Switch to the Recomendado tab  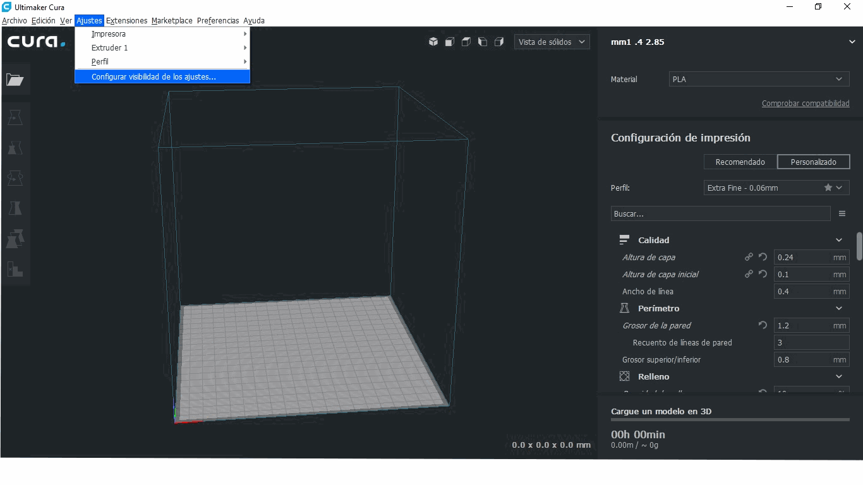[739, 162]
